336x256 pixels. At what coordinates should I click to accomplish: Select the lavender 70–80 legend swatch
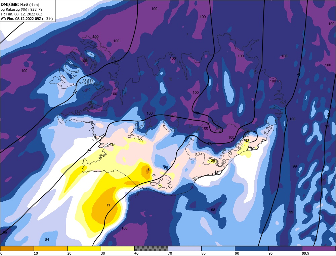click(185, 249)
